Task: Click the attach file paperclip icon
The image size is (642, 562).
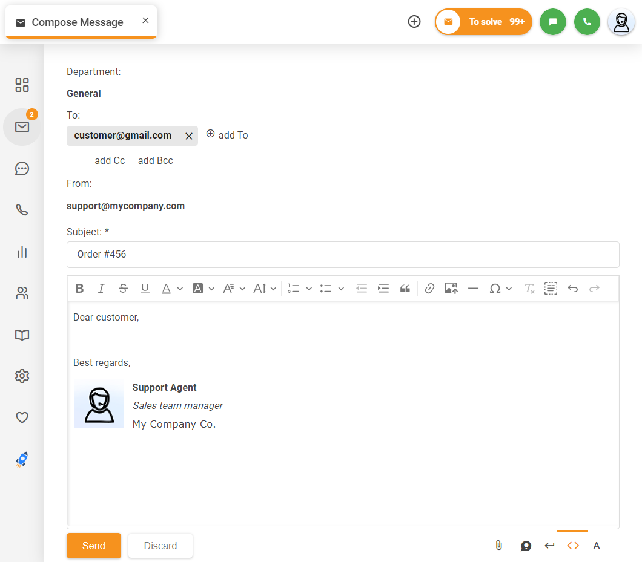Action: [x=498, y=546]
